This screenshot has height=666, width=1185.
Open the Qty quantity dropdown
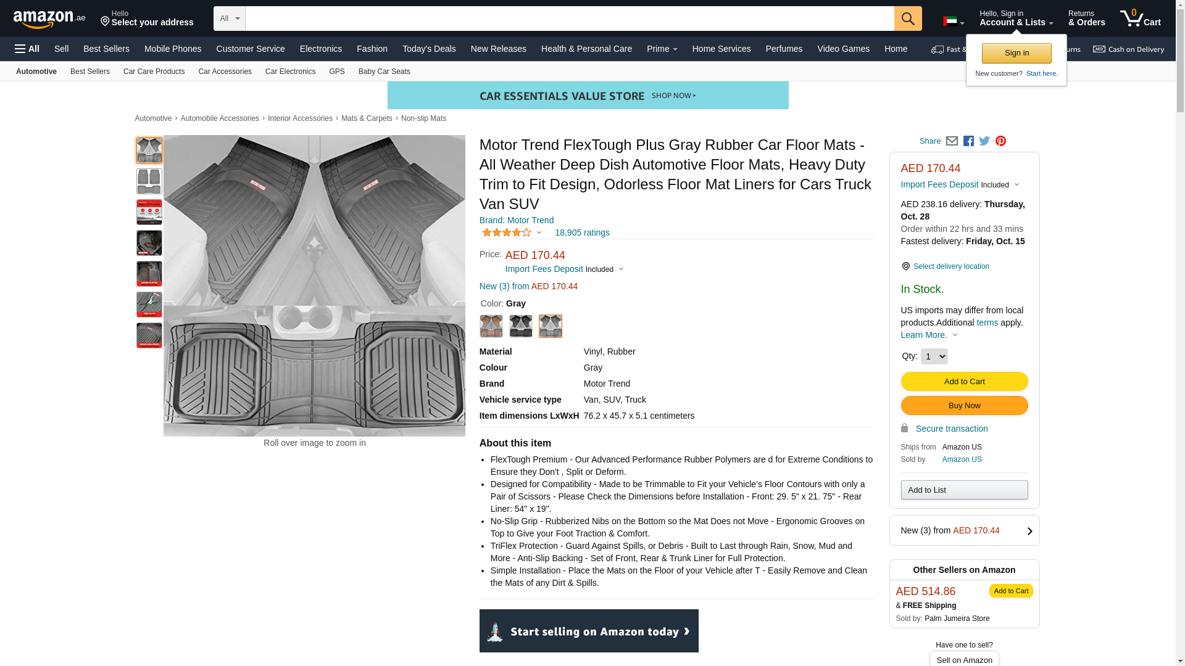point(934,356)
